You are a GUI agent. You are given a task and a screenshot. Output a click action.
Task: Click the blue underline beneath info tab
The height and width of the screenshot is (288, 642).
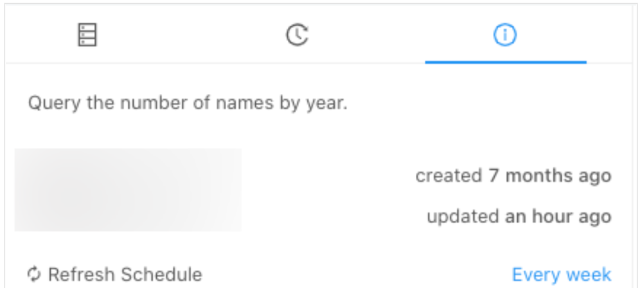pos(505,62)
